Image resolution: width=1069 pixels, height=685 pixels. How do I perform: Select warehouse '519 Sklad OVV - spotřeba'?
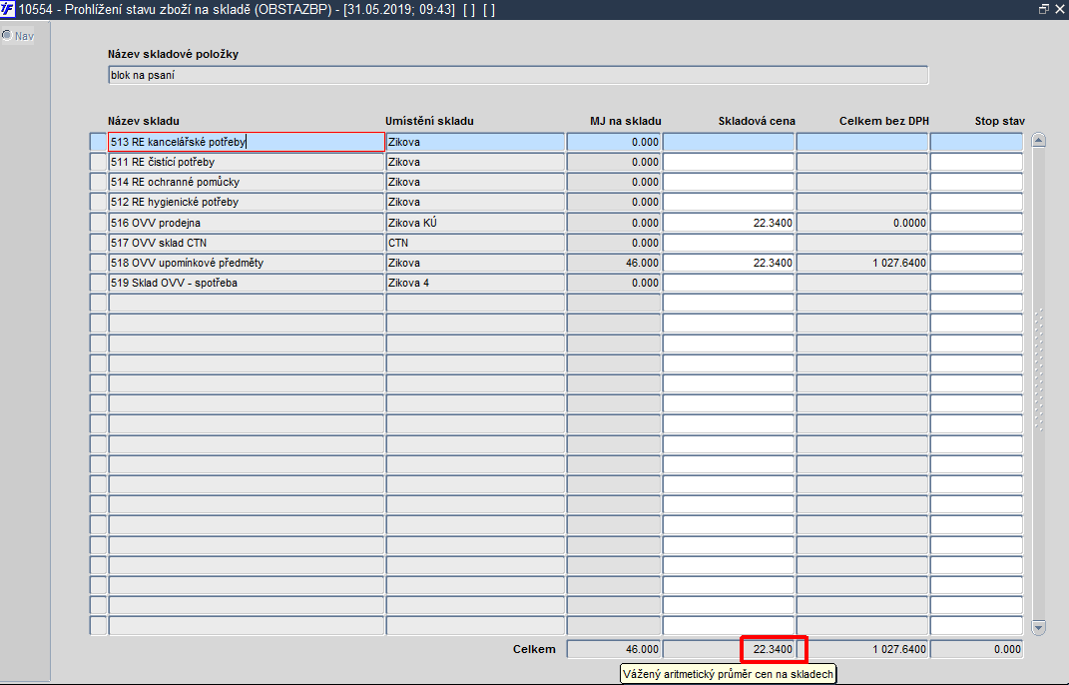pyautogui.click(x=247, y=283)
